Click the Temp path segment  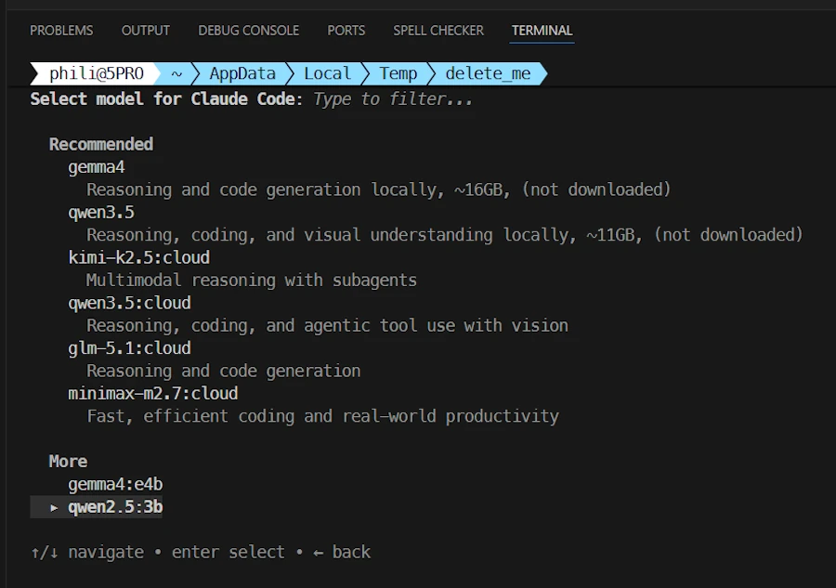[398, 73]
